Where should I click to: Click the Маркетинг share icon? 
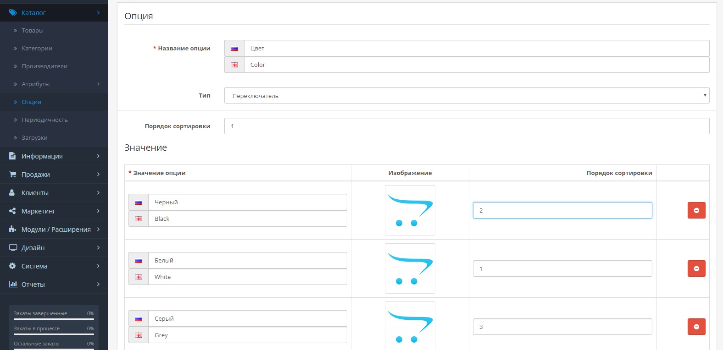pyautogui.click(x=13, y=211)
